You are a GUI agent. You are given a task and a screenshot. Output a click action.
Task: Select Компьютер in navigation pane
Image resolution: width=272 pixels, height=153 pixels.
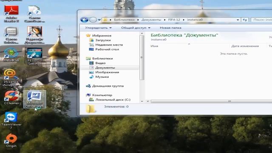(x=102, y=95)
